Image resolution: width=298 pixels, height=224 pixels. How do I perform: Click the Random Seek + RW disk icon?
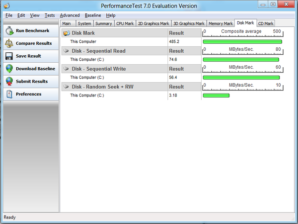pos(66,87)
